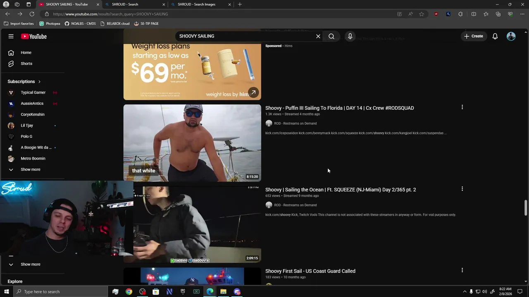Open Epic Games Launcher from taskbar
529x297 pixels.
click(x=183, y=292)
